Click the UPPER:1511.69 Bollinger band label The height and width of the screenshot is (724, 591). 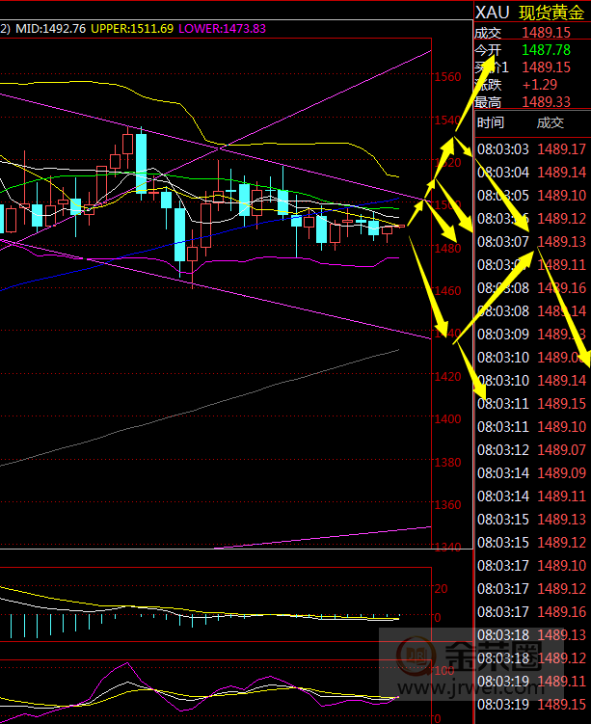pyautogui.click(x=134, y=29)
